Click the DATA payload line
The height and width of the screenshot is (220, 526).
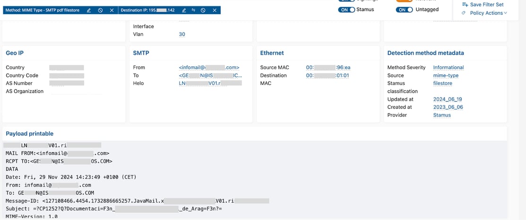point(12,169)
